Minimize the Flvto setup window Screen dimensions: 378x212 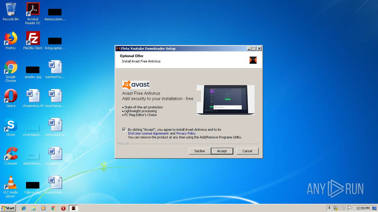(x=249, y=49)
